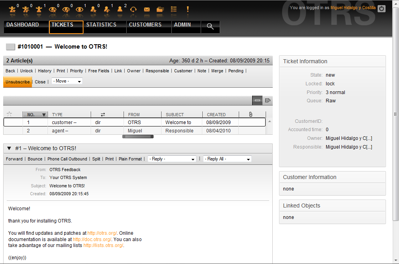Viewport: 399px width, 264px height.
Task: Open the http://doc.otrs.org/ documentation link
Action: pyautogui.click(x=92, y=239)
